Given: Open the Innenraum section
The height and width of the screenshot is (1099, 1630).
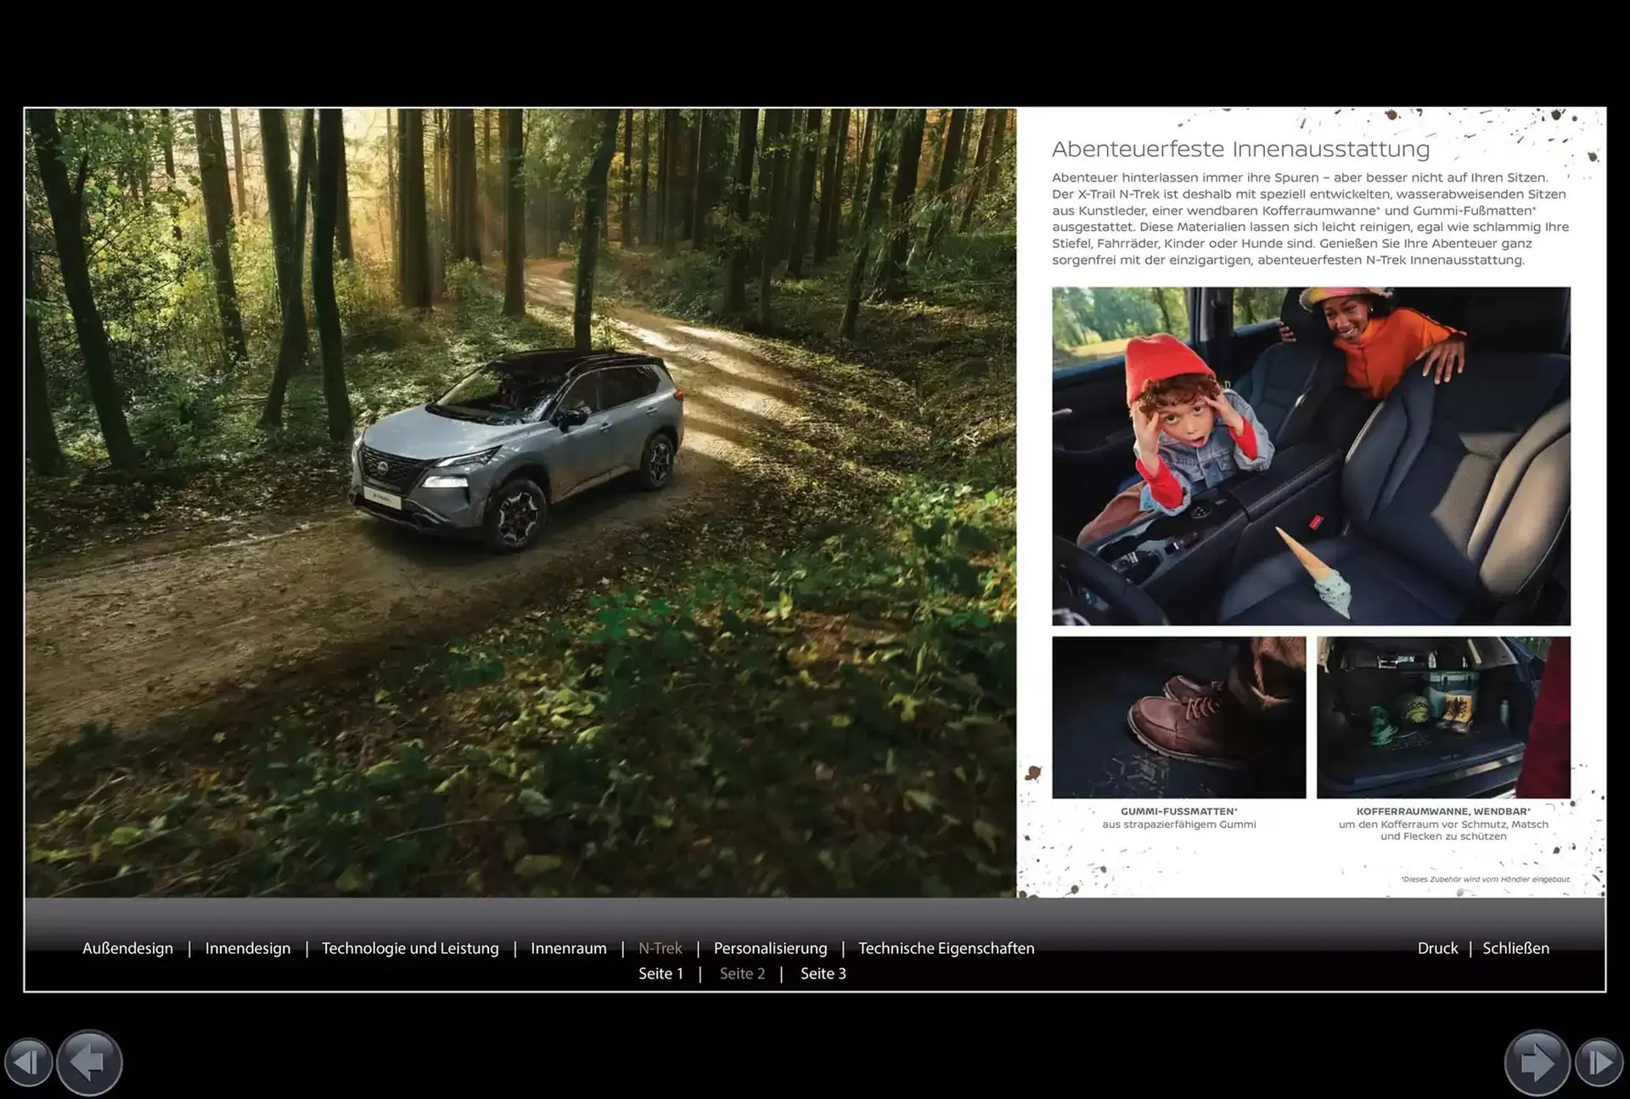Looking at the screenshot, I should (x=569, y=948).
